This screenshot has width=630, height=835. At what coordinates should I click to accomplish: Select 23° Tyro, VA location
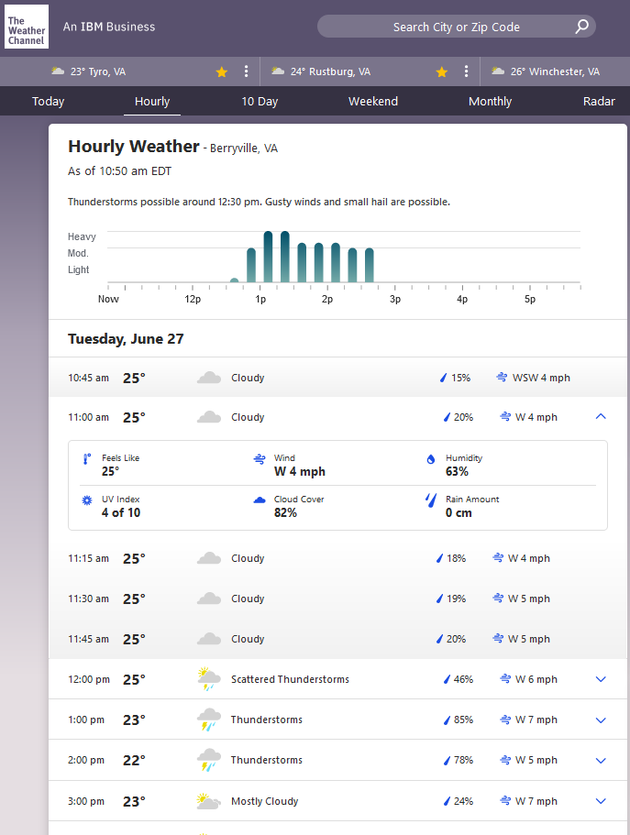pyautogui.click(x=98, y=71)
